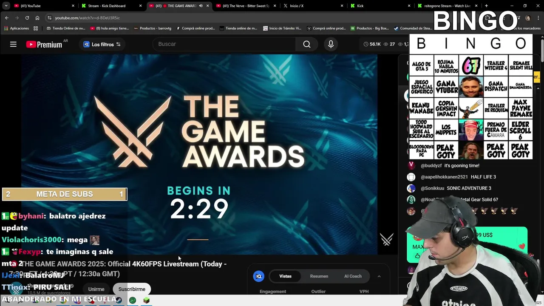This screenshot has width=544, height=306.
Task: Toggle filter sliders icon beside Los filtros
Action: [118, 44]
